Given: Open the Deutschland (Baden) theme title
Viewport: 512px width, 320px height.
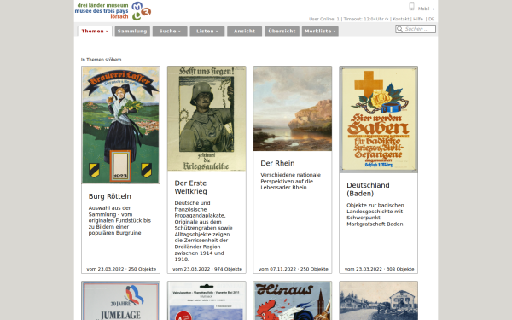Looking at the screenshot, I should click(368, 189).
